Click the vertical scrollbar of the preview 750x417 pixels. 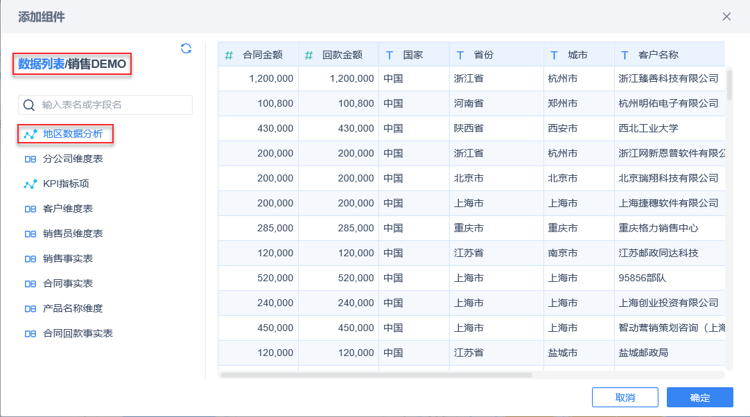pos(729,84)
